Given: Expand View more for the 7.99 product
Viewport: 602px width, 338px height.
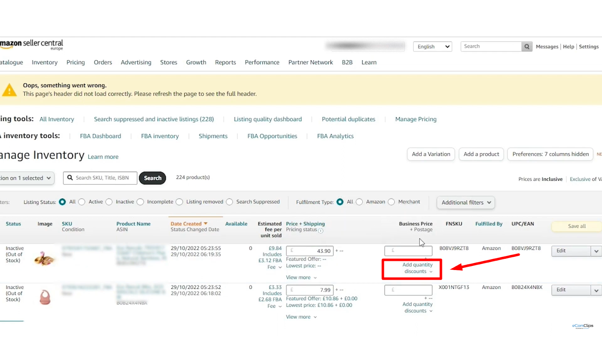Looking at the screenshot, I should tap(301, 317).
